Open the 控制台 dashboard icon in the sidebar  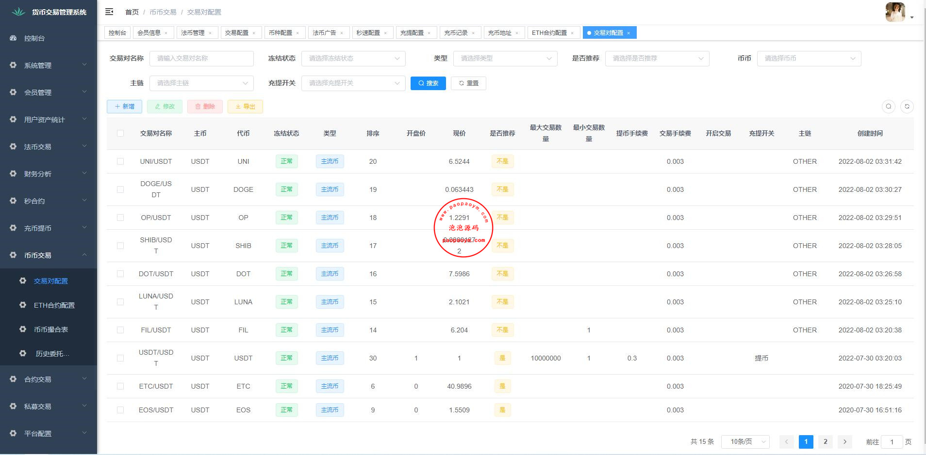(13, 38)
